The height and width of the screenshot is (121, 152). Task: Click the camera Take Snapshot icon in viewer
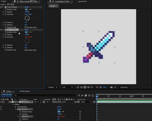[111, 87]
